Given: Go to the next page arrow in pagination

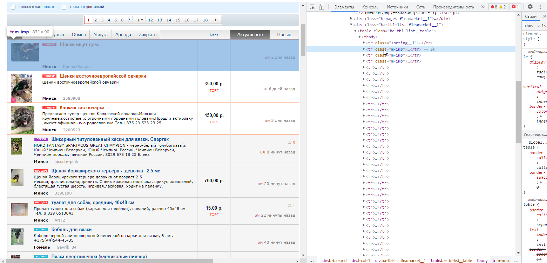Looking at the screenshot, I should click(216, 20).
